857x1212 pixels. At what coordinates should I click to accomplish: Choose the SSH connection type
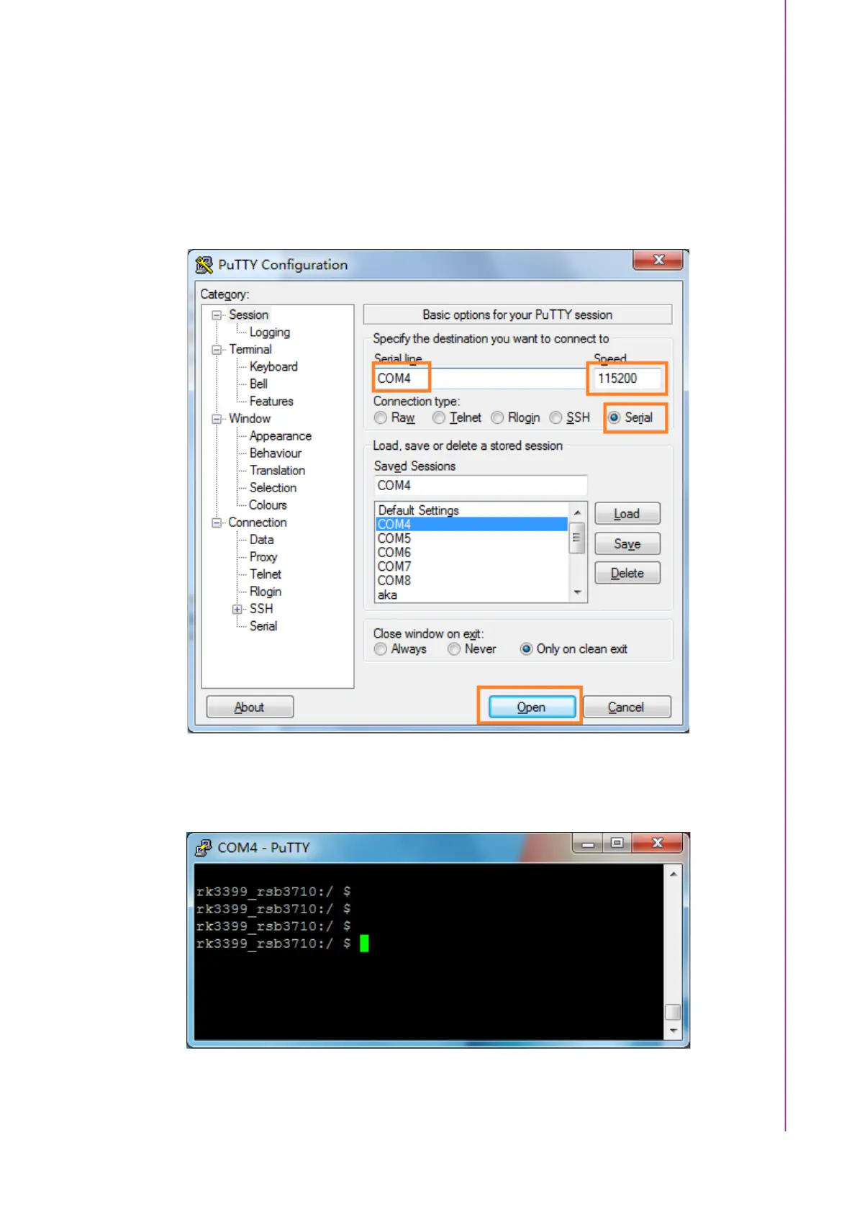pyautogui.click(x=556, y=418)
